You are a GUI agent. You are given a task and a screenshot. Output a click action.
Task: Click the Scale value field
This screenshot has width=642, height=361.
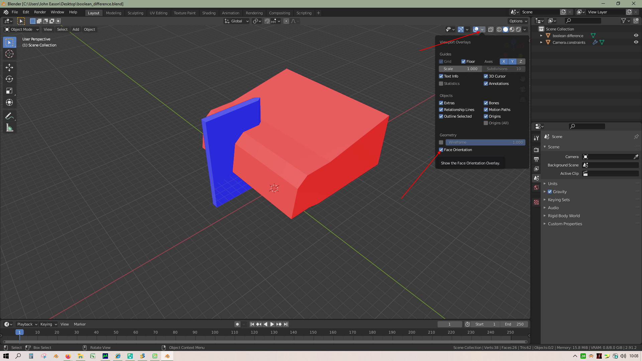[x=460, y=69]
